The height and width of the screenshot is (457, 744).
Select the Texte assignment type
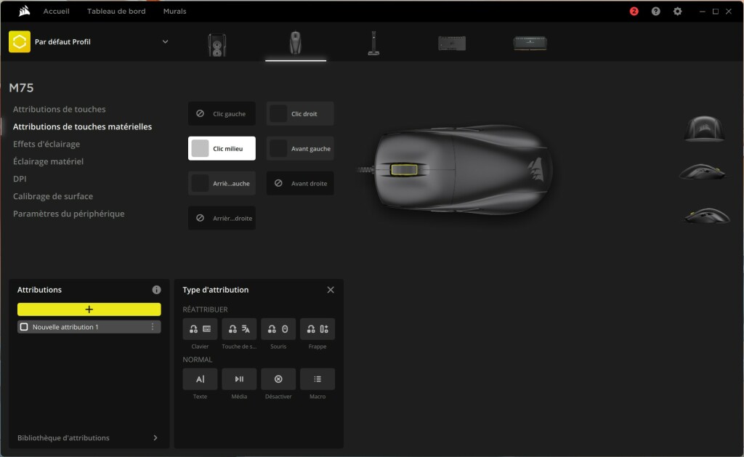pyautogui.click(x=200, y=379)
